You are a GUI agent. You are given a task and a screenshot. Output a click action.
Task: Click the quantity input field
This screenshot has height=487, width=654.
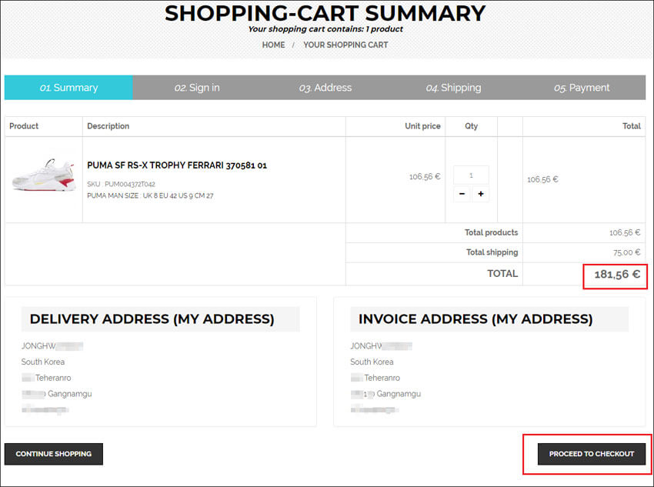(x=472, y=175)
